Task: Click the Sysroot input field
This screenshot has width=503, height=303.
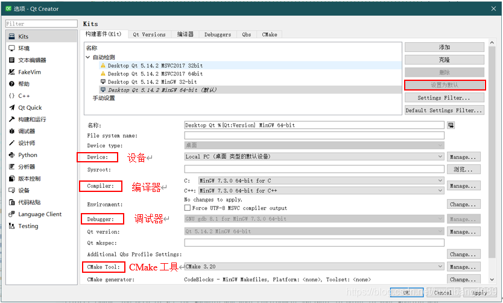Action: coord(314,169)
